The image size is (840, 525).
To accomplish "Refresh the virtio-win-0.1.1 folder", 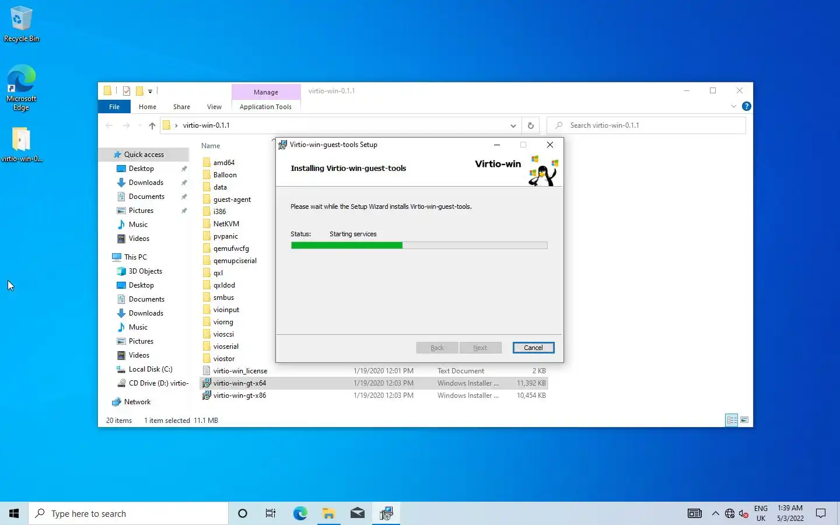I will 530,125.
